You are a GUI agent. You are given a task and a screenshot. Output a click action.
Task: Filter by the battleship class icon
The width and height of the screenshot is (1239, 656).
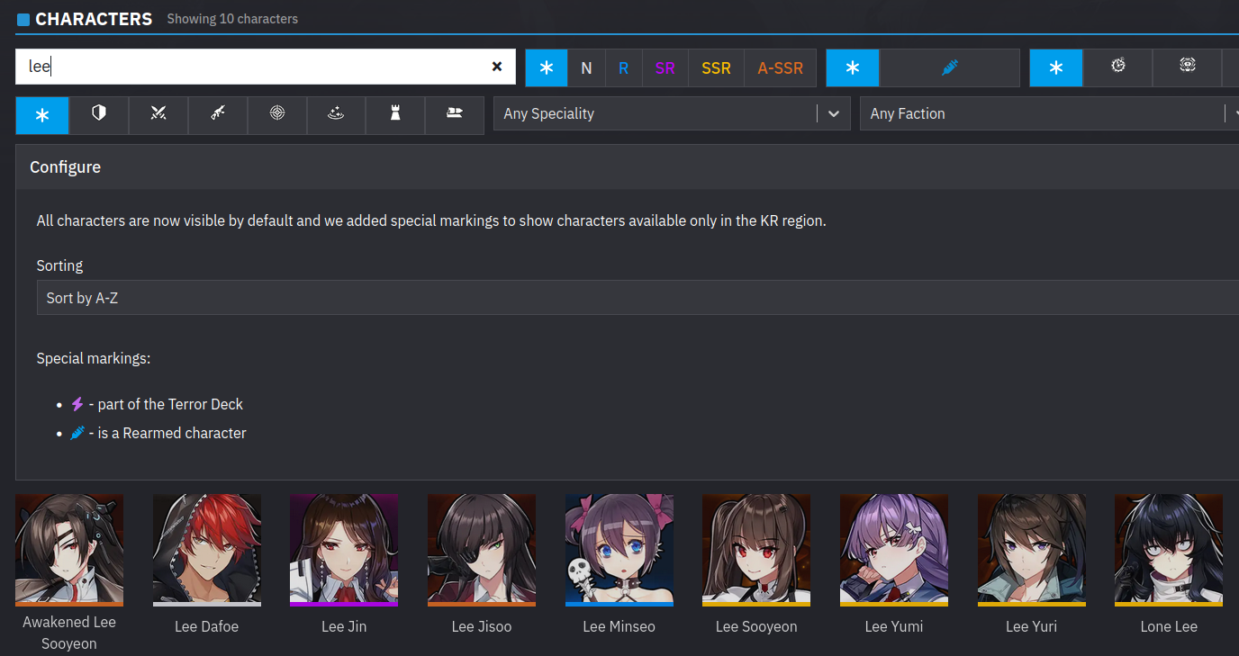click(455, 114)
